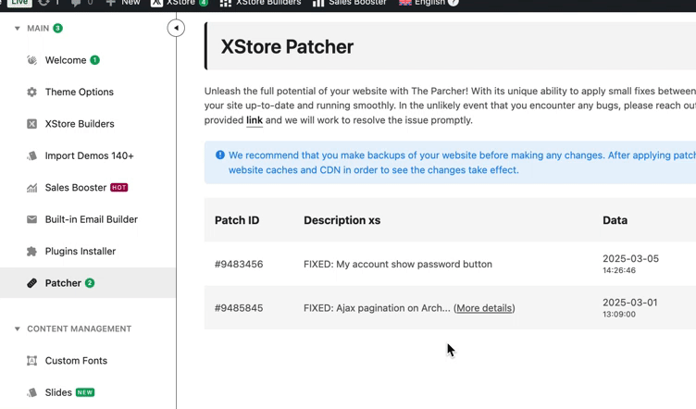Select the Patcher bandage icon
696x409 pixels.
click(32, 283)
